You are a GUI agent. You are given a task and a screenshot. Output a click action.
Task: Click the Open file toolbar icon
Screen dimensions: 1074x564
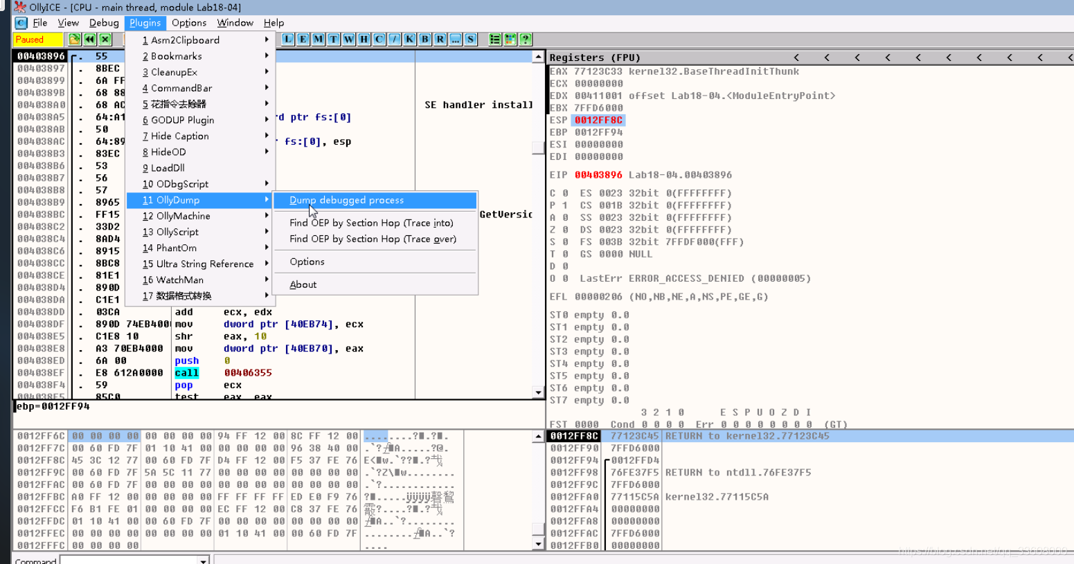point(75,39)
